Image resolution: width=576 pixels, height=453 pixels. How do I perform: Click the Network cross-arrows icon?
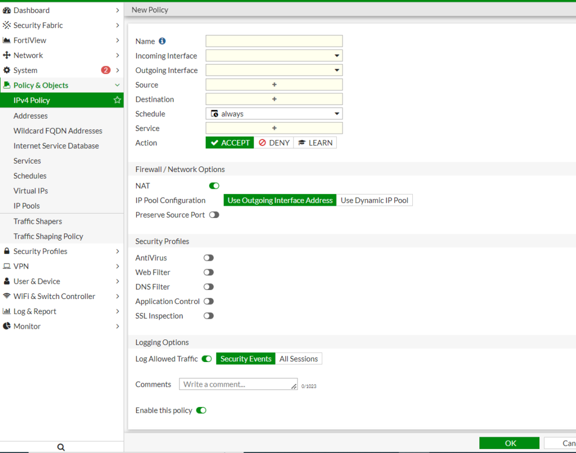(x=7, y=55)
